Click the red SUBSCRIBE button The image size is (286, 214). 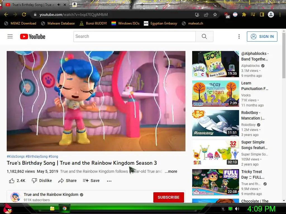[x=168, y=197]
